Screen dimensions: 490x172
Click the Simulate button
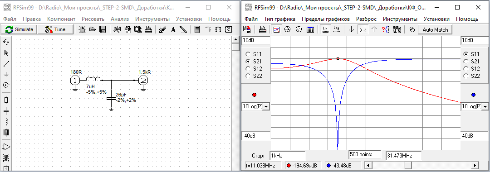[19, 29]
